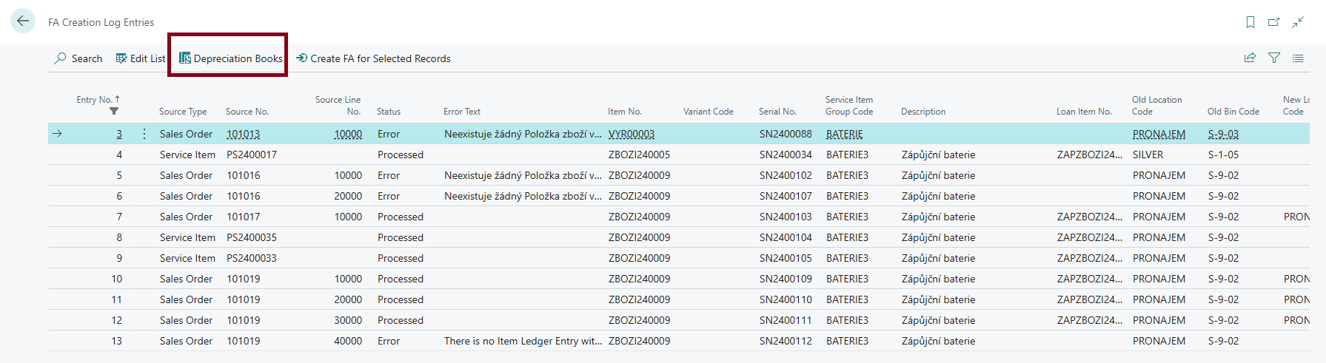Select source number PS2400035 cell
Image resolution: width=1326 pixels, height=363 pixels.
tap(252, 237)
